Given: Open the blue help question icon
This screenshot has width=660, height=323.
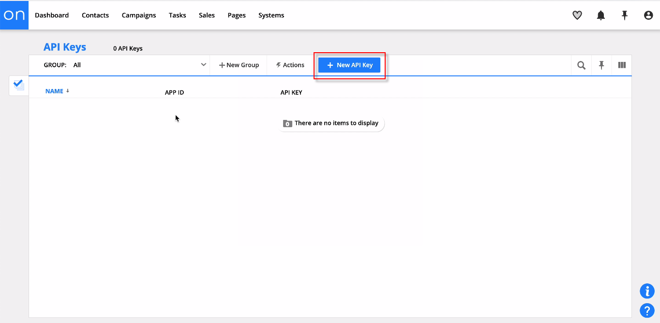Looking at the screenshot, I should [x=647, y=310].
